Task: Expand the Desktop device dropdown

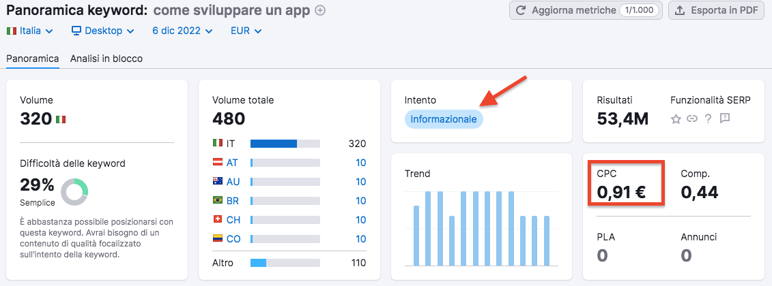Action: point(102,31)
